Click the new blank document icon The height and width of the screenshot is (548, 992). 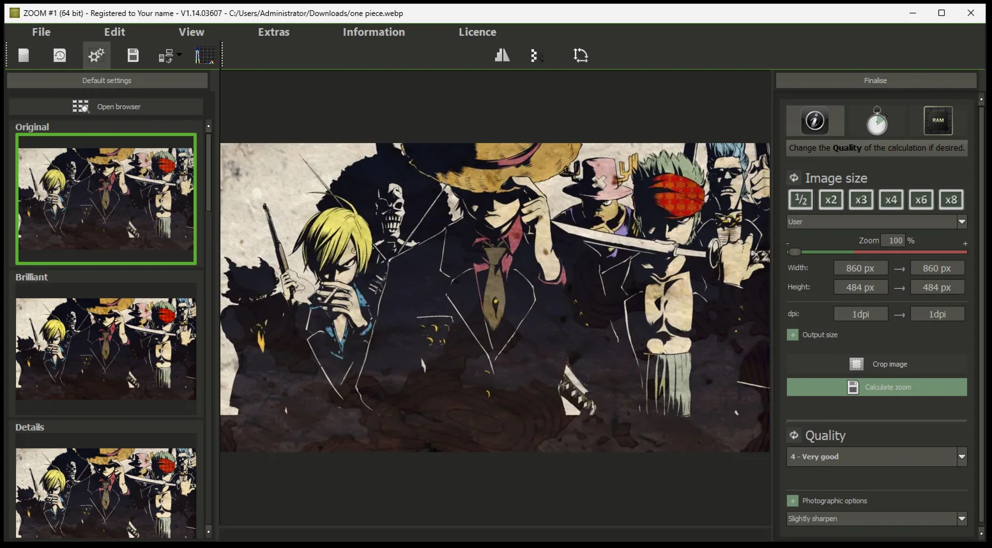click(x=24, y=56)
